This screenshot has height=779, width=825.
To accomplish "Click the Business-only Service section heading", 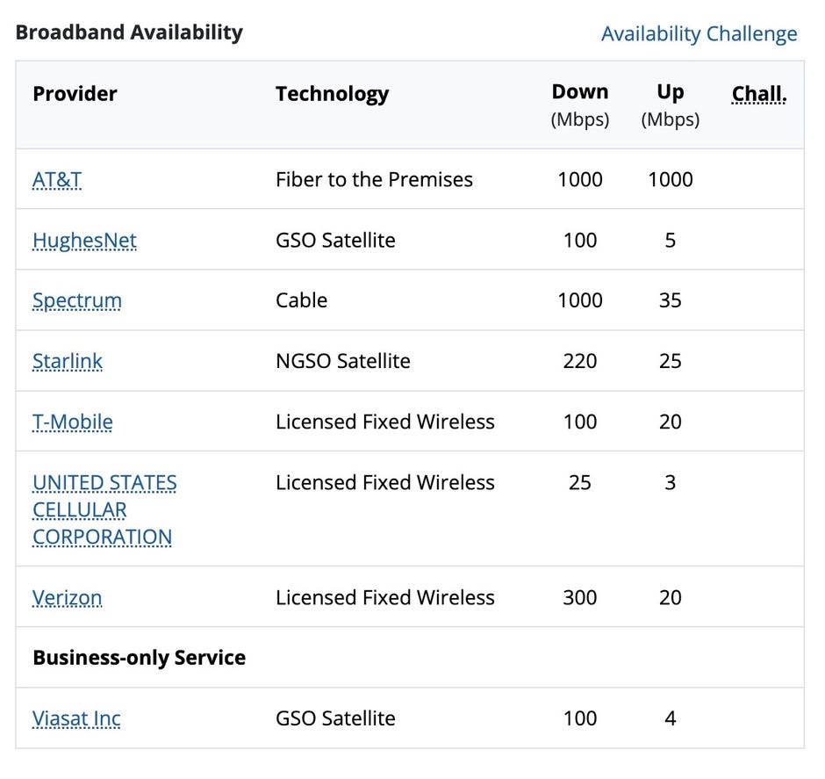I will pyautogui.click(x=139, y=658).
